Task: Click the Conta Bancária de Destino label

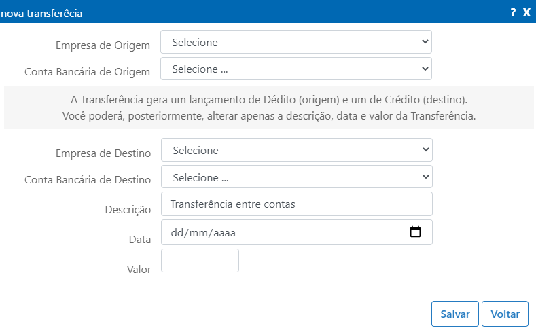Action: click(88, 180)
